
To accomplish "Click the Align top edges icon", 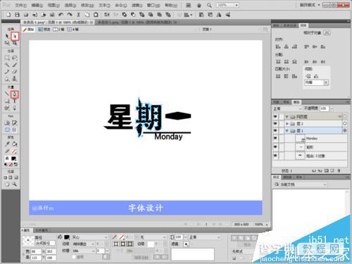I will click(306, 46).
